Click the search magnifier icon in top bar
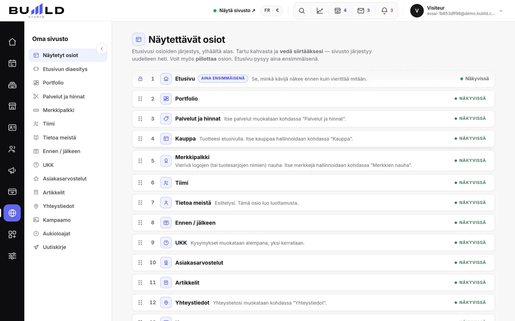Image resolution: width=515 pixels, height=321 pixels. (x=302, y=11)
